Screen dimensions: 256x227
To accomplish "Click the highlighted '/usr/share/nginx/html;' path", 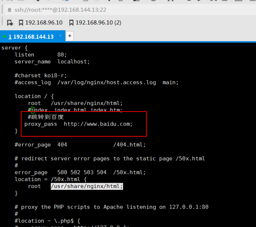I will click(87, 186).
